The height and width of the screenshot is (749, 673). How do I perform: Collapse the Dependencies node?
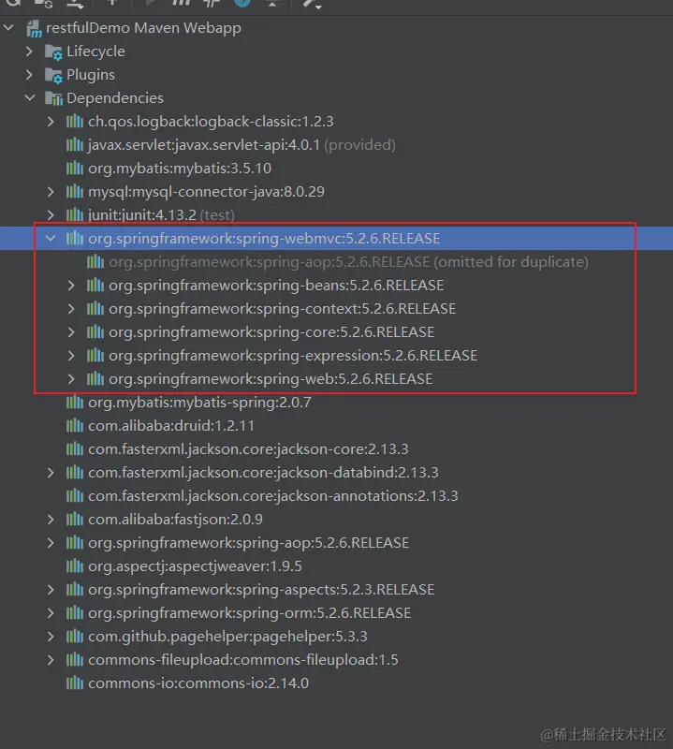pos(30,98)
